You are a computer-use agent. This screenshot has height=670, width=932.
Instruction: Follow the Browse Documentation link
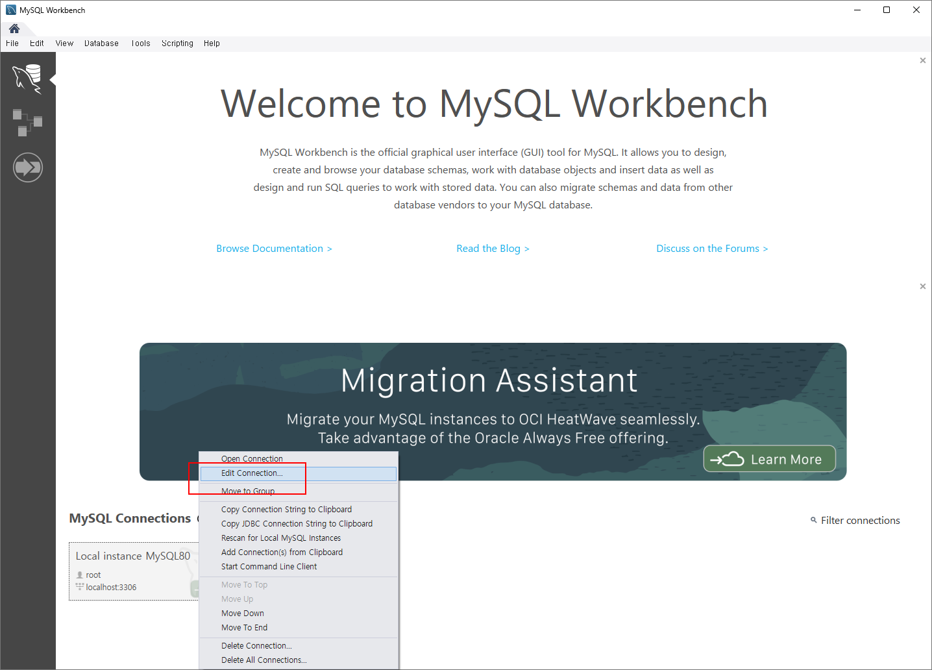[x=274, y=249]
